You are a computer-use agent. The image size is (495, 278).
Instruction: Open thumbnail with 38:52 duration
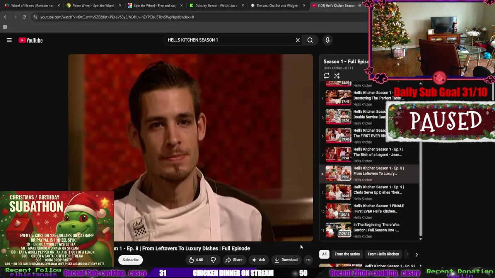point(338,117)
